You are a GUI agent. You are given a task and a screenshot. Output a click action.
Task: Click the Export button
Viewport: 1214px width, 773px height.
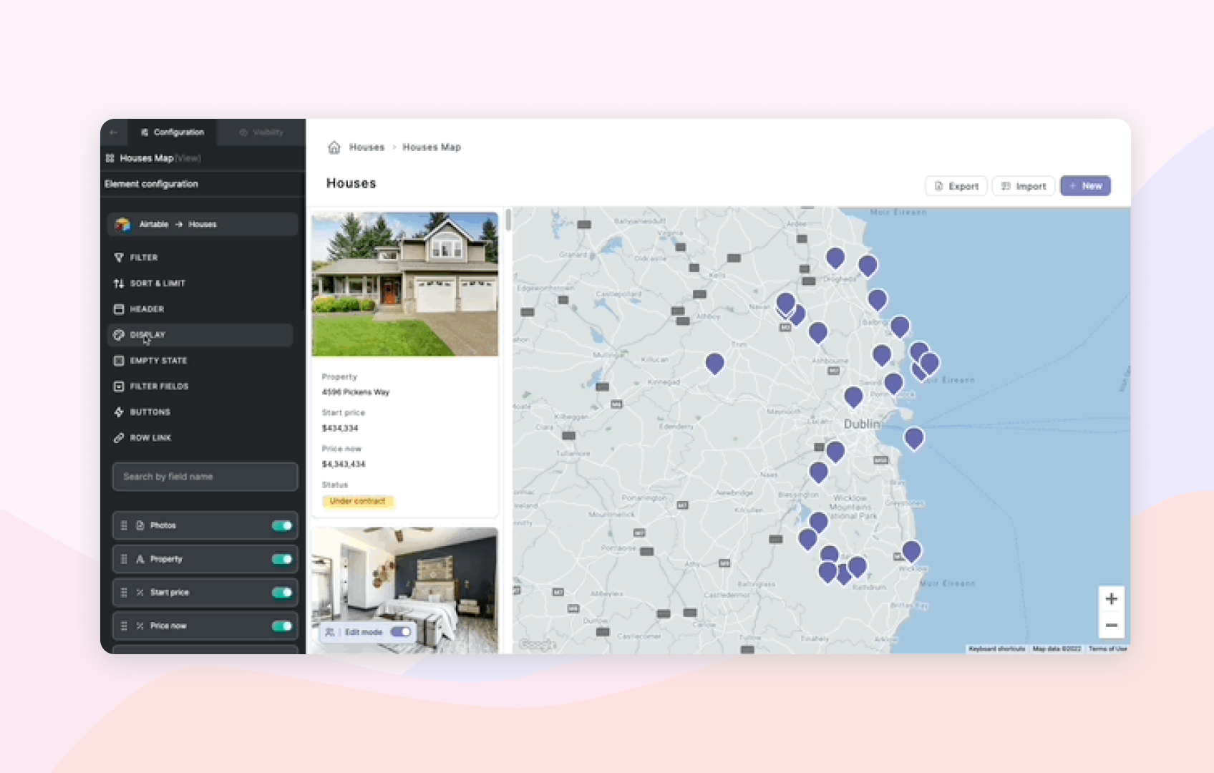coord(956,186)
